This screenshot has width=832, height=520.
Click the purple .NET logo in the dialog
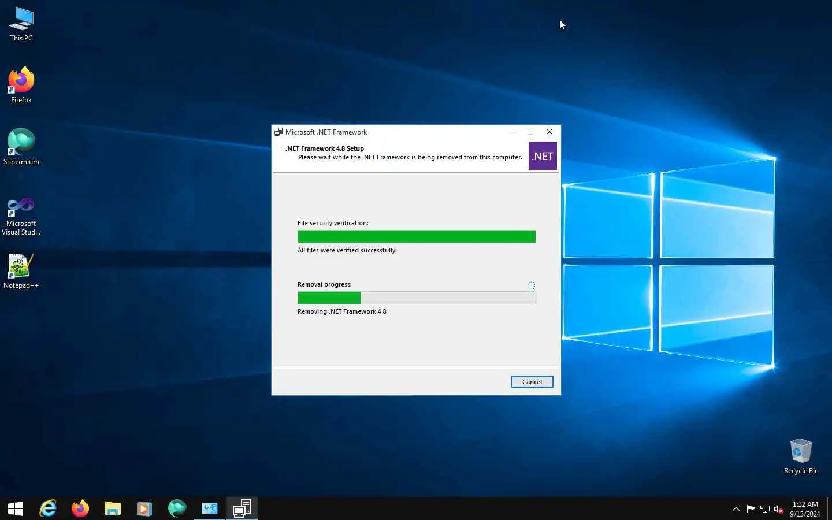[543, 156]
